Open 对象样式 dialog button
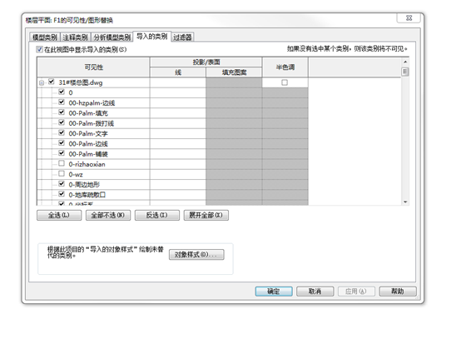The width and height of the screenshot is (461, 359). (196, 255)
